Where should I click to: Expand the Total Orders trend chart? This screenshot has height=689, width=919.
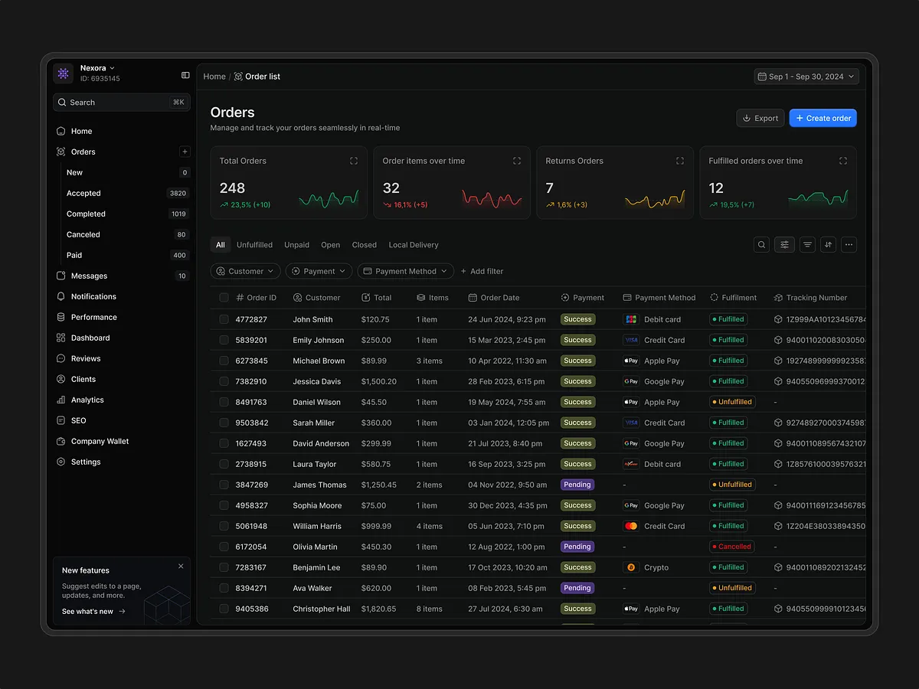tap(353, 161)
